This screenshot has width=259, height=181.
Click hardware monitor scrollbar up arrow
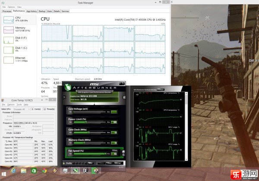[x=186, y=94]
